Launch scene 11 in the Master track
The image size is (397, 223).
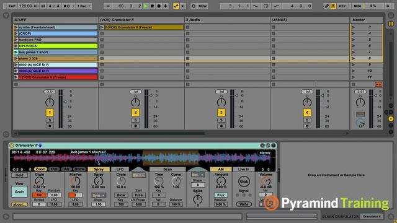click(354, 77)
